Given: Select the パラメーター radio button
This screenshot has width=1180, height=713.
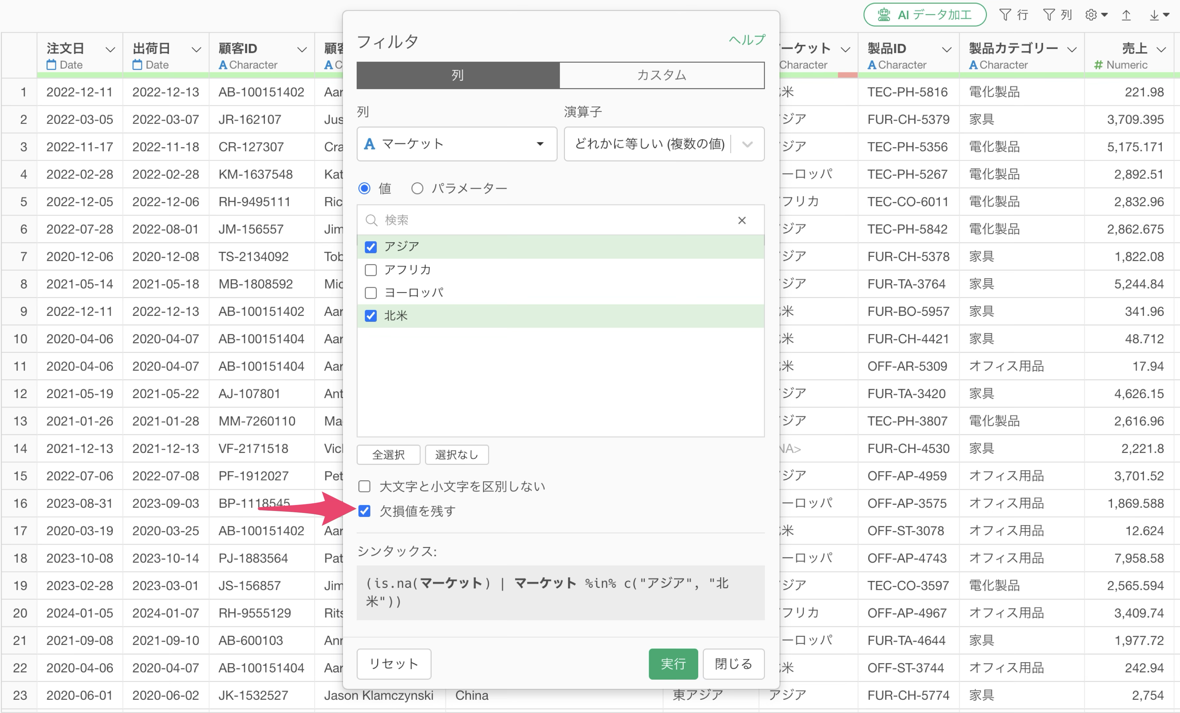Looking at the screenshot, I should pos(417,189).
